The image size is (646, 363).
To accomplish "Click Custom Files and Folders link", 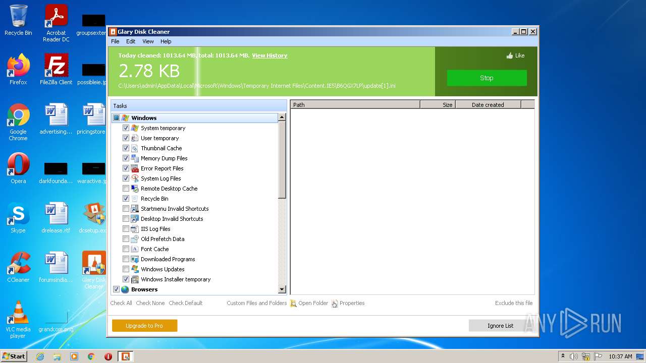I will pos(256,303).
